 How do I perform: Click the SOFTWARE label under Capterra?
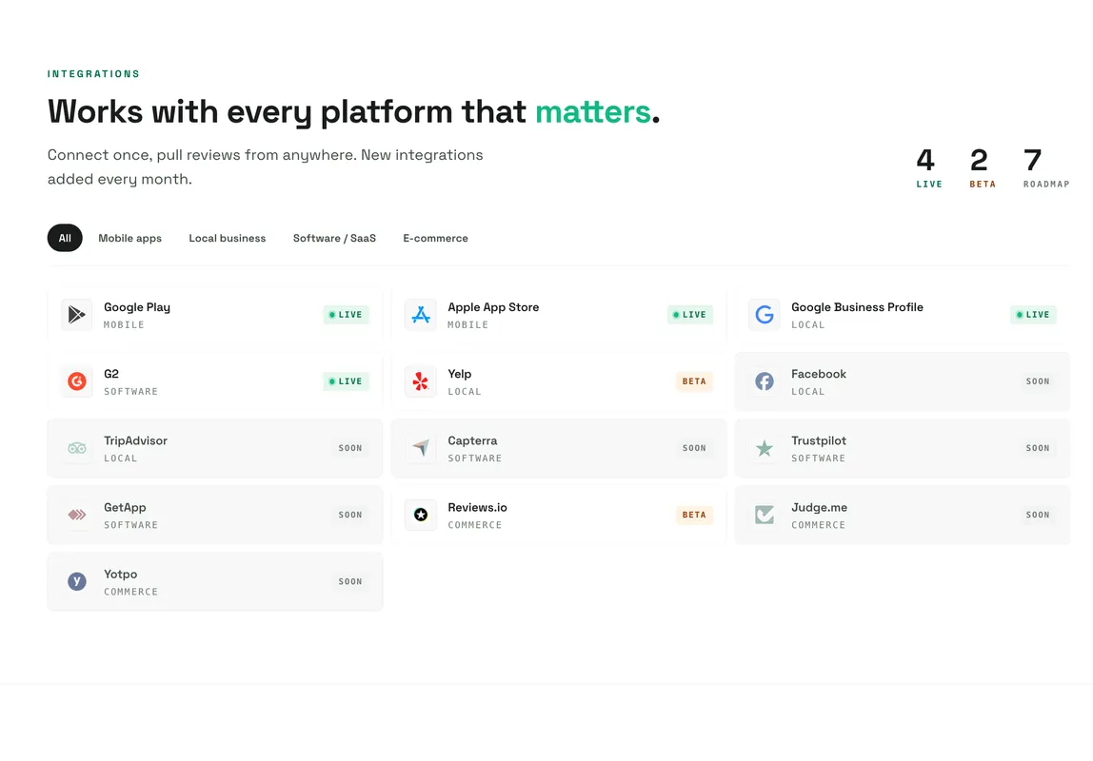click(x=475, y=459)
